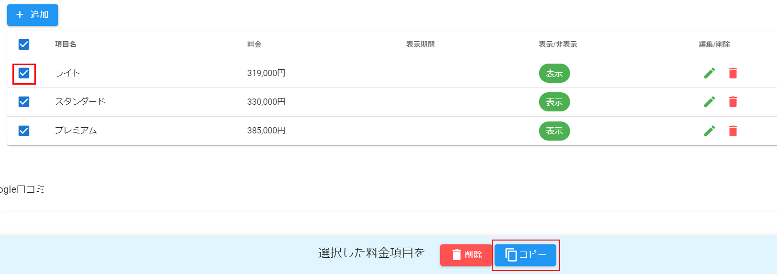This screenshot has height=274, width=777.
Task: Click the edit pencil for ライト row
Action: tap(709, 73)
